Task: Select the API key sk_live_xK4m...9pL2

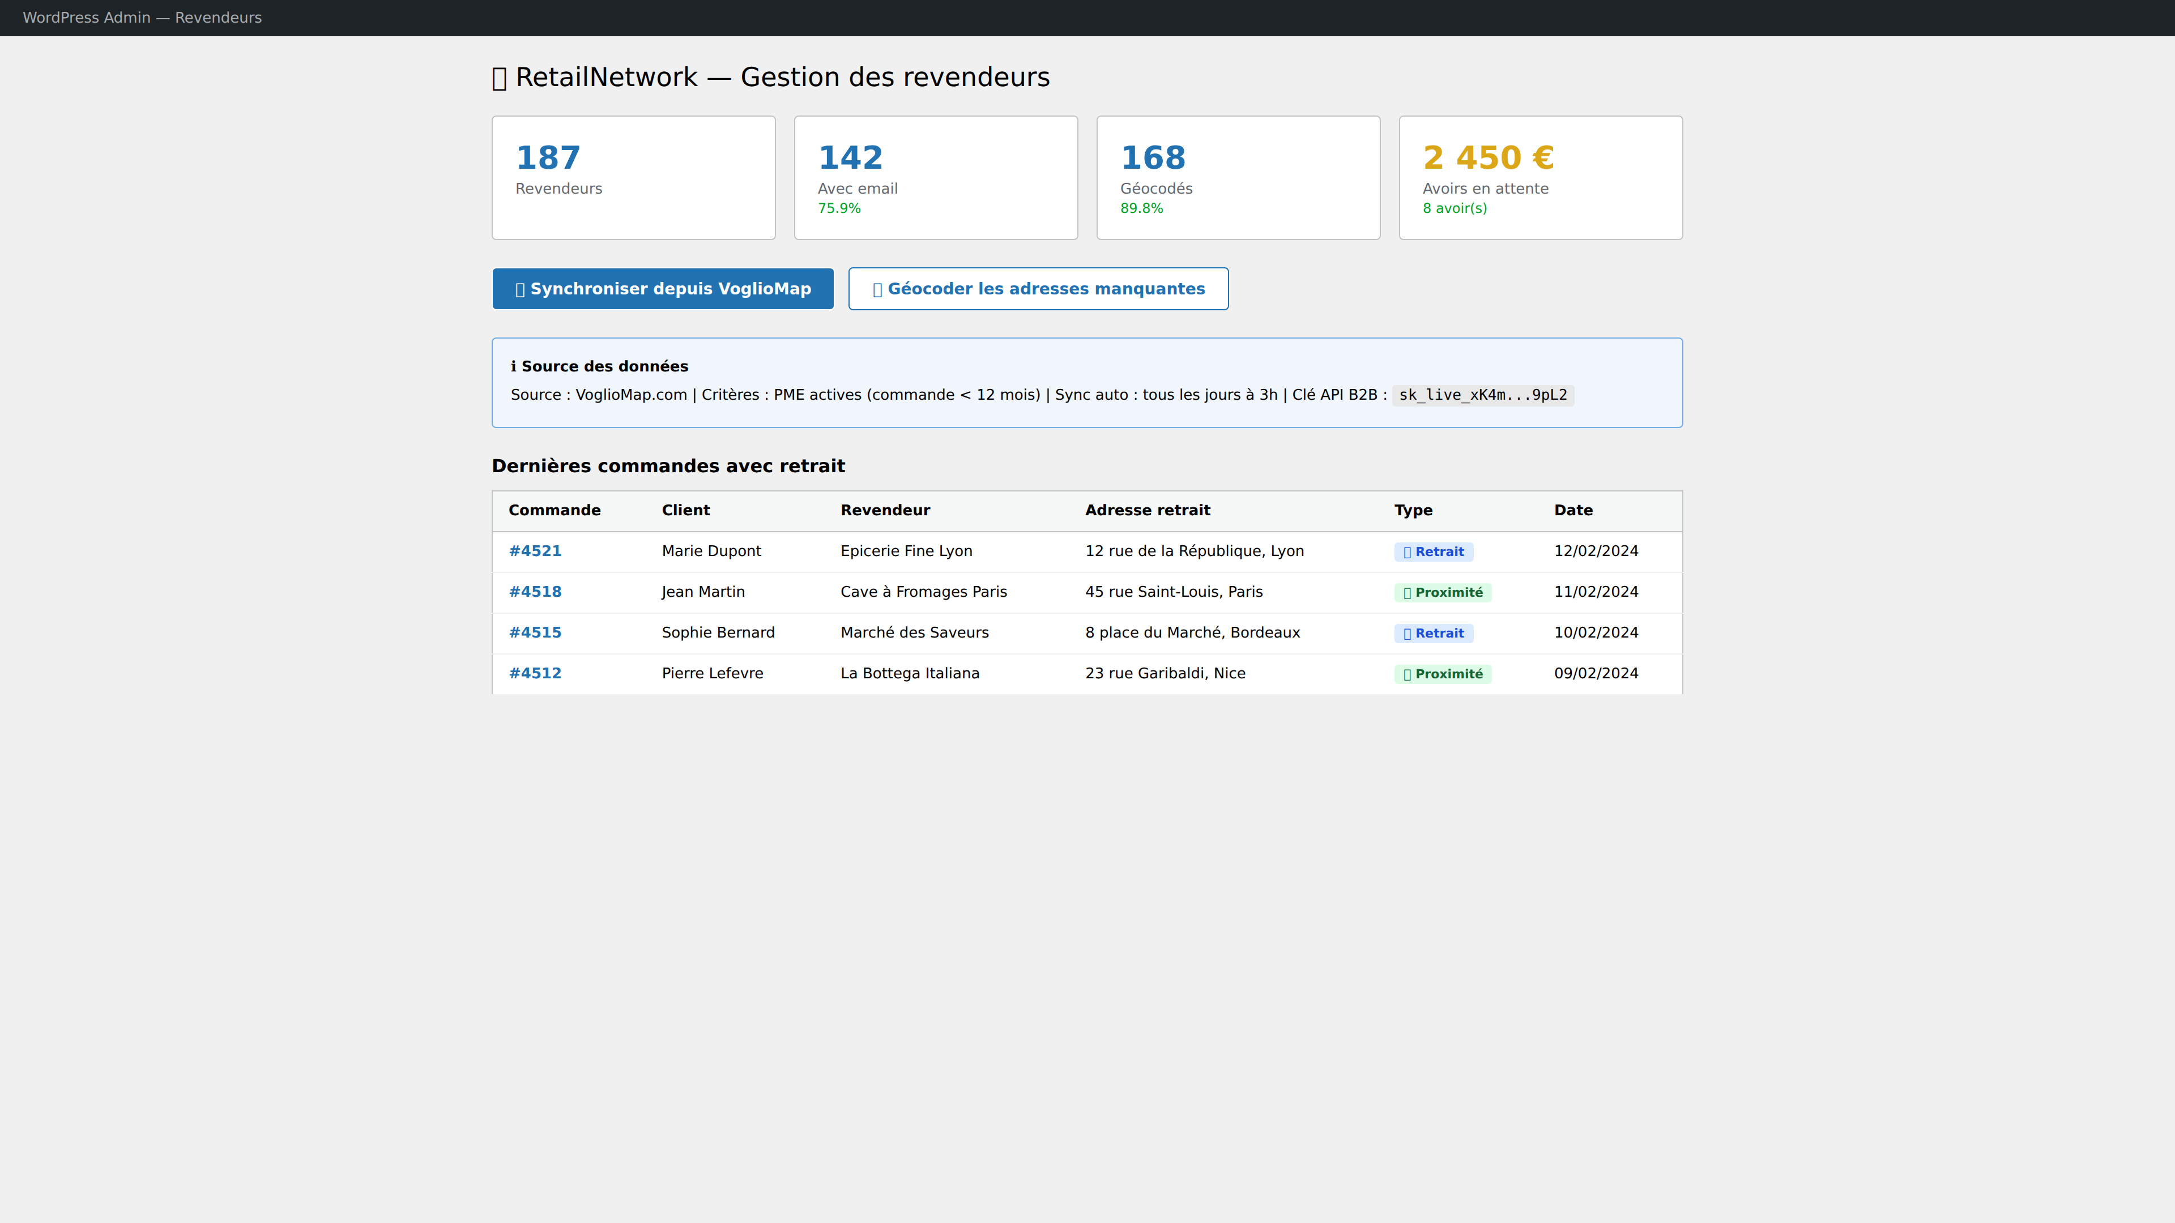Action: (x=1483, y=394)
